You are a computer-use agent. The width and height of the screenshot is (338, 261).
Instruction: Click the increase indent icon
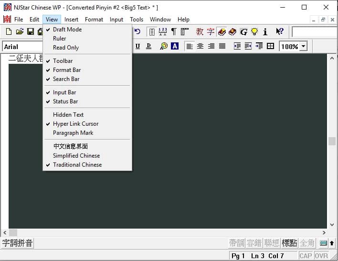point(237,46)
